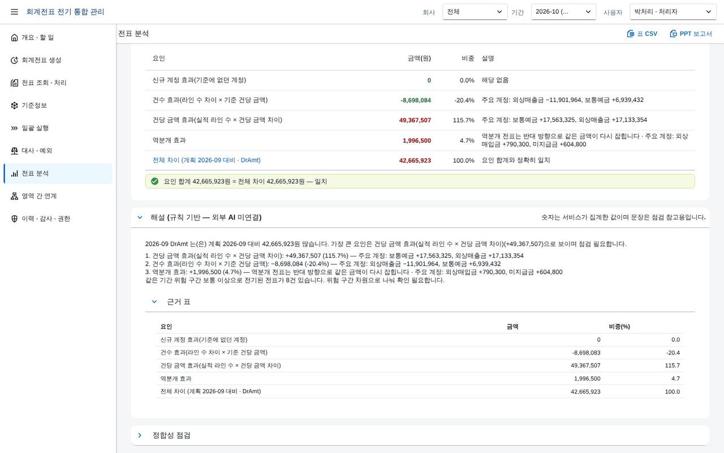
Task: Open the 기간 dropdown showing 2026-10
Action: click(x=563, y=12)
